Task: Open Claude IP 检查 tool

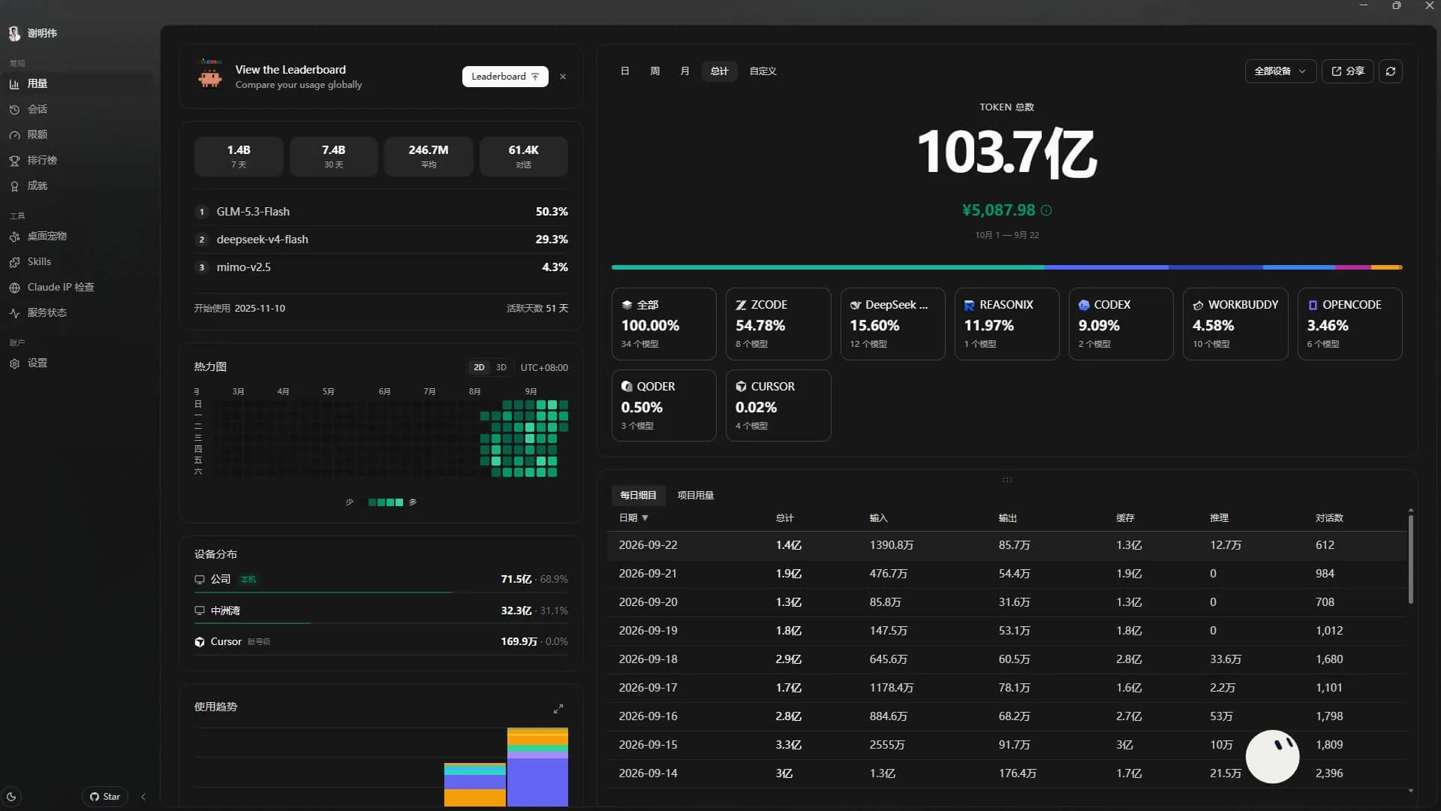Action: click(78, 287)
